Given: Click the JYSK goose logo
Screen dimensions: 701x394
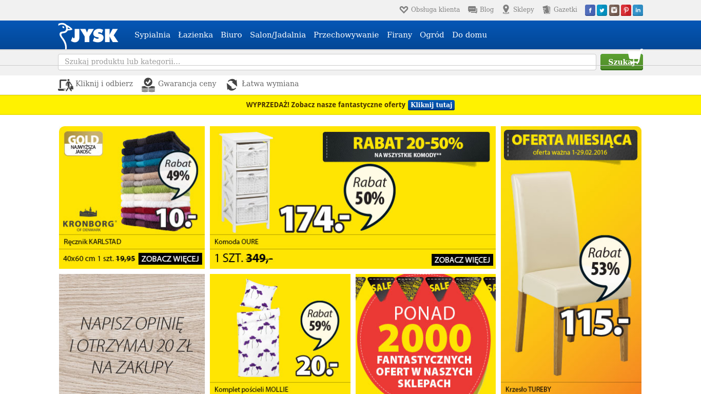Looking at the screenshot, I should click(88, 36).
